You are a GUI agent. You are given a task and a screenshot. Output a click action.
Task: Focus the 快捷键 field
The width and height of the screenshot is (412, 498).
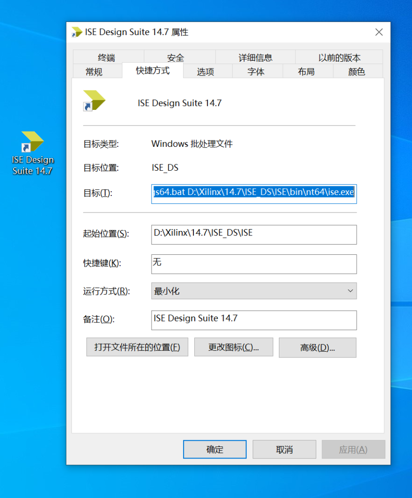(254, 264)
